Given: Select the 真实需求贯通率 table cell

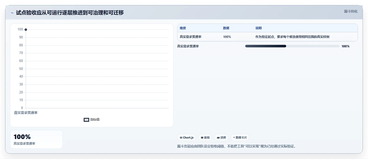Looking at the screenshot, I should point(191,37).
